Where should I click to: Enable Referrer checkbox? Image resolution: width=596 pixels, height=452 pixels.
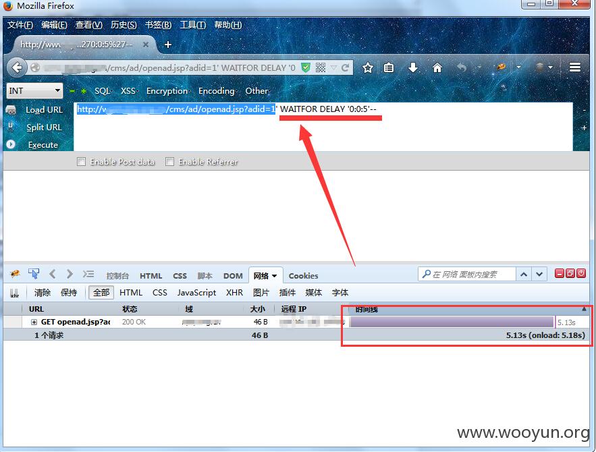pyautogui.click(x=169, y=161)
